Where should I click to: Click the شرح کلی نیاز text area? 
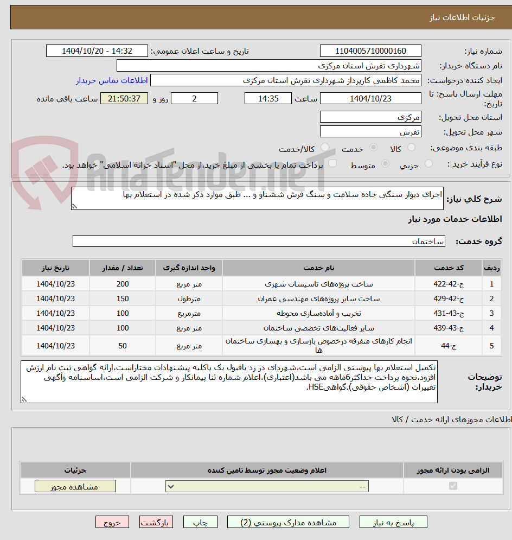[257, 199]
